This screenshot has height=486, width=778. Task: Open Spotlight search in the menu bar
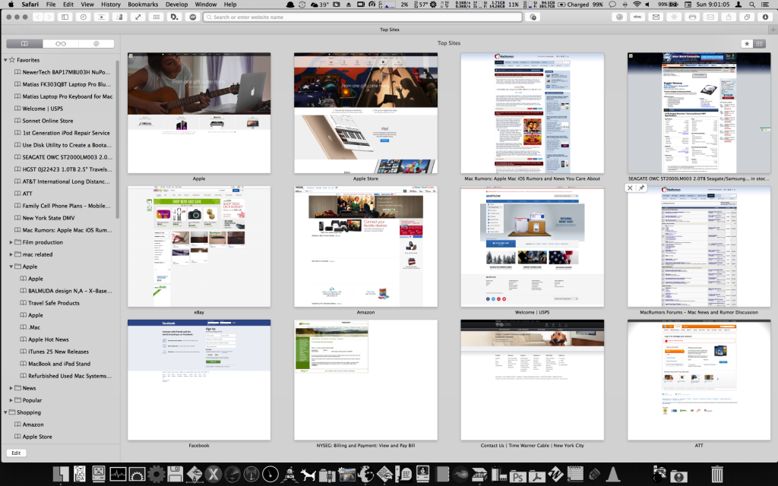[x=752, y=5]
